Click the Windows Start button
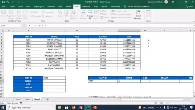 click(3, 108)
